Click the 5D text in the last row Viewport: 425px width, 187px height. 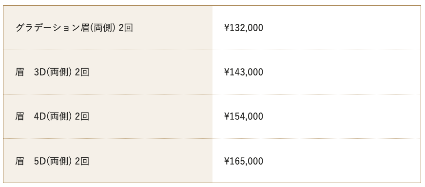click(40, 162)
